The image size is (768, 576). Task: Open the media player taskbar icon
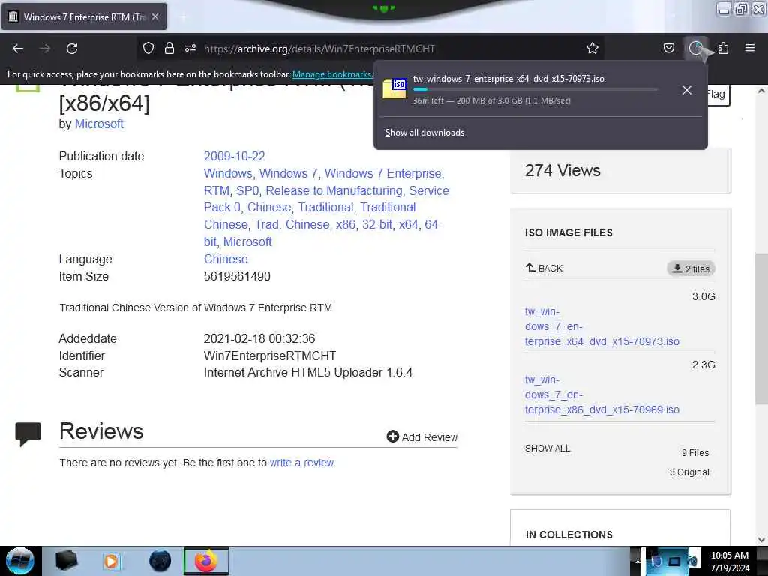(x=112, y=561)
